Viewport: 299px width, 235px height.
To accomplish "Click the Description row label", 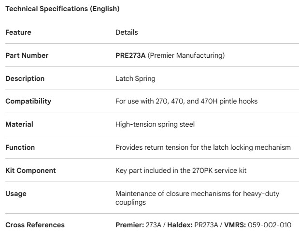I will pos(25,78).
